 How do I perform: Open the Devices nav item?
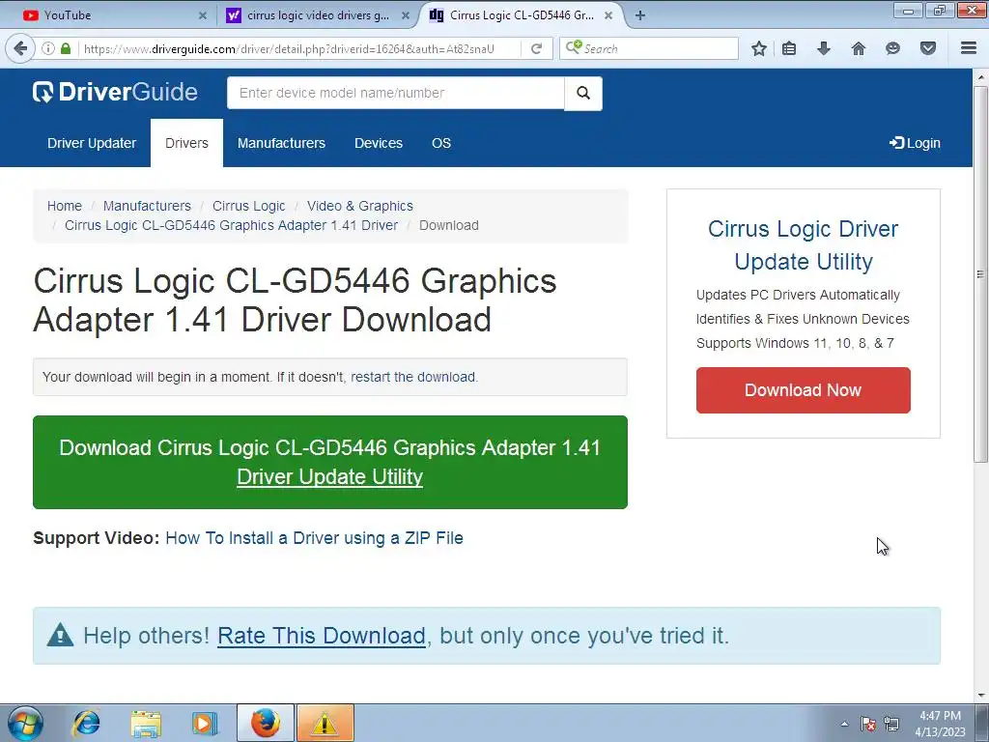379,143
